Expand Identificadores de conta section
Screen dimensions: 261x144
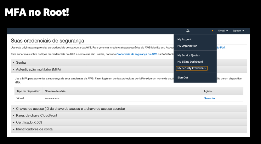(129, 129)
